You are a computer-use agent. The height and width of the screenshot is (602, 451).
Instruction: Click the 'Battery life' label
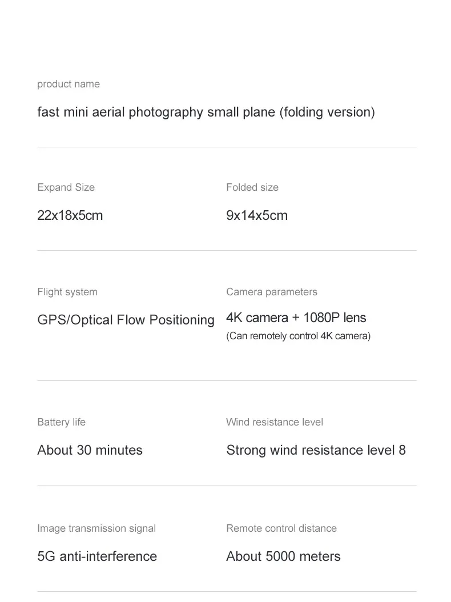(x=62, y=422)
